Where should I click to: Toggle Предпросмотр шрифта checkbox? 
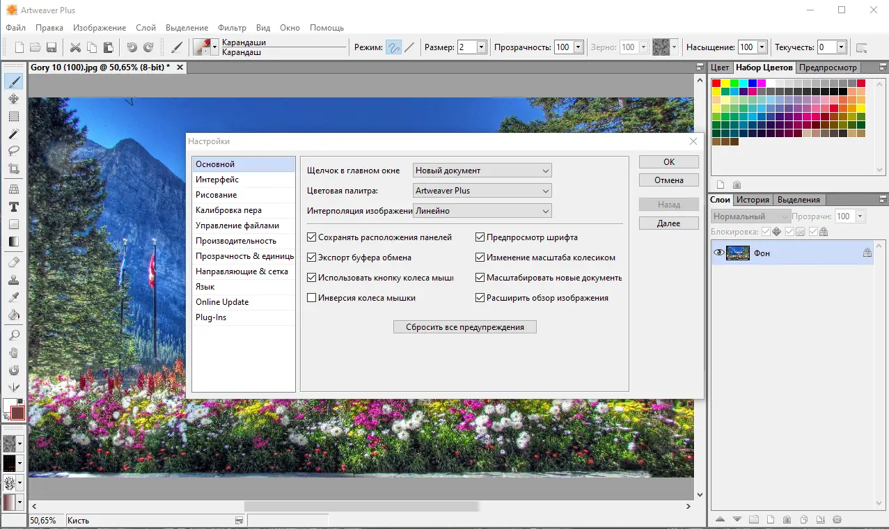point(480,237)
